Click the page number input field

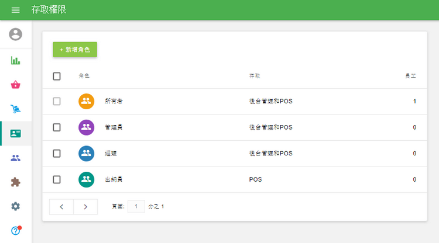coord(136,207)
